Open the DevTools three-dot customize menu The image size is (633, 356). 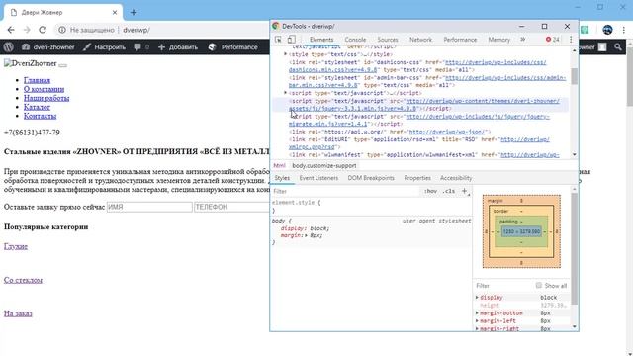click(571, 40)
